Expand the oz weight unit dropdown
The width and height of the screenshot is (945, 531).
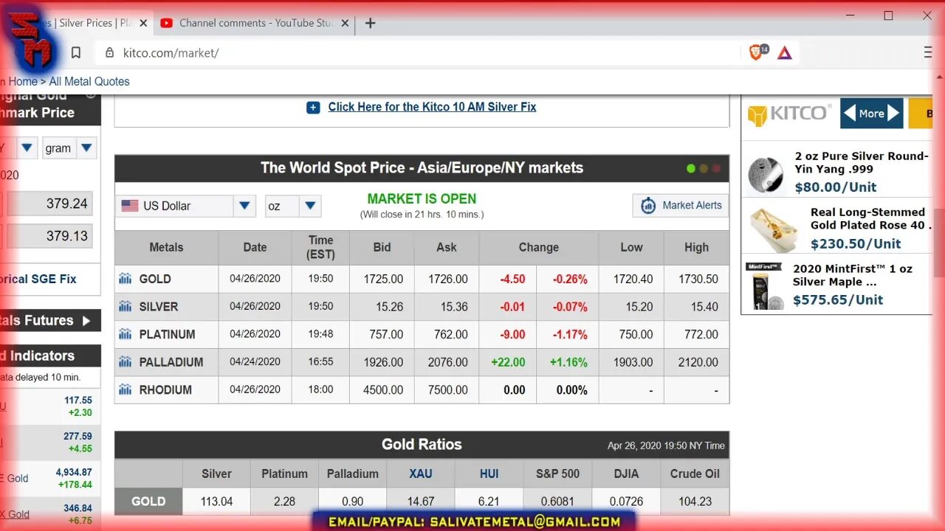tap(311, 206)
